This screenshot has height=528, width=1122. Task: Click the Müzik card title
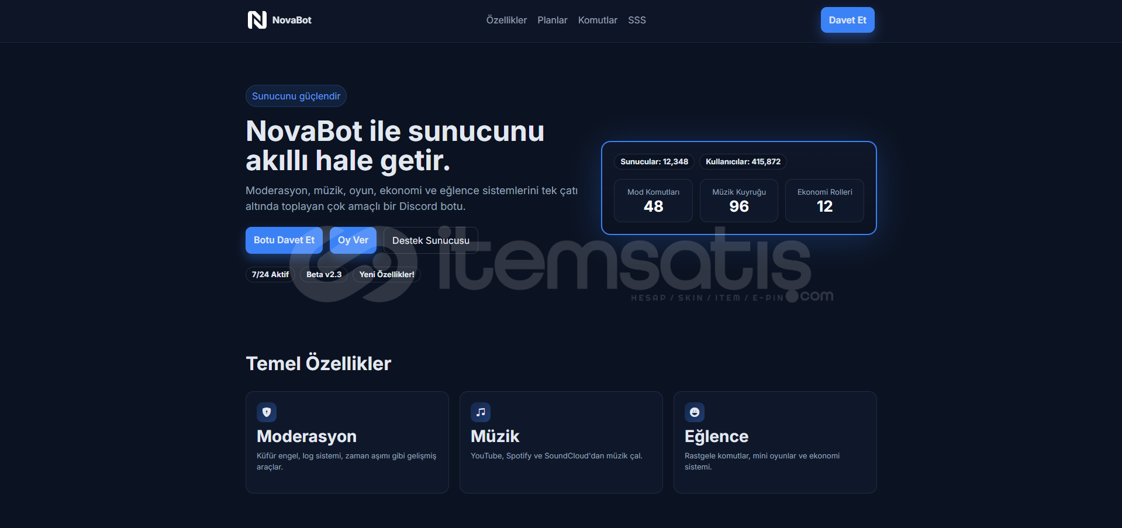coord(495,436)
